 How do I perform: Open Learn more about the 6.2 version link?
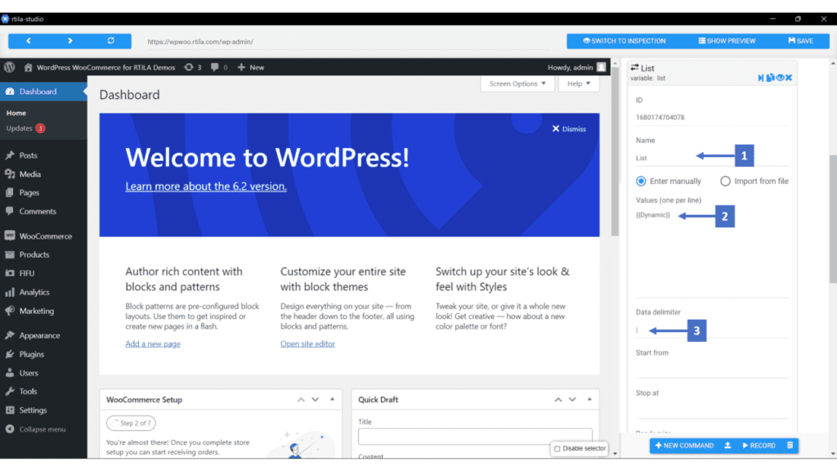[x=206, y=186]
